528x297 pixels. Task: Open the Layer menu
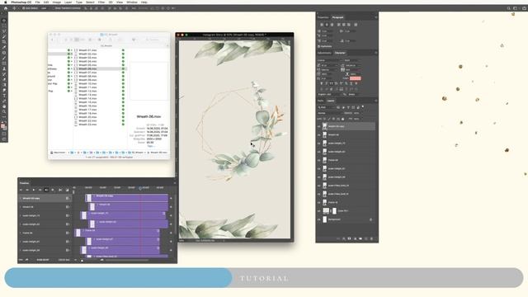(68, 2)
